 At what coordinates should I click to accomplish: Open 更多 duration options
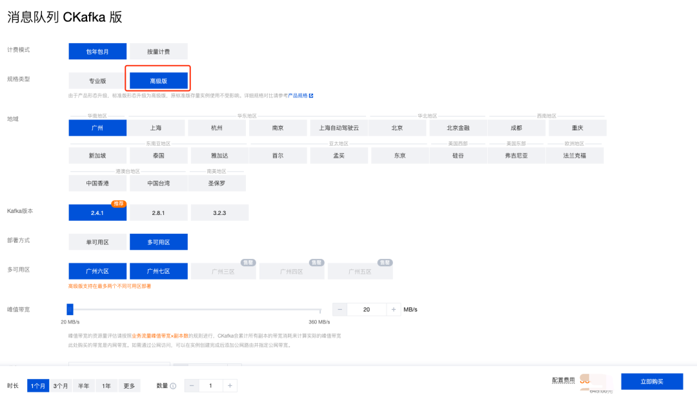click(129, 386)
